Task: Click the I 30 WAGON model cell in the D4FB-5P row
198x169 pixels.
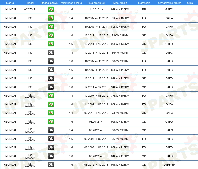Action: [30, 165]
